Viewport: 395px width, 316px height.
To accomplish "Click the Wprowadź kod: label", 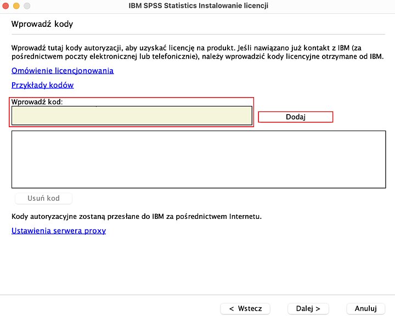I will [37, 102].
